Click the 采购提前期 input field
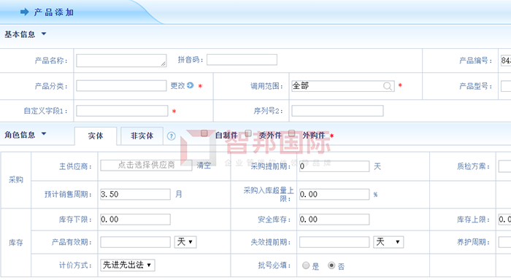 (334, 166)
